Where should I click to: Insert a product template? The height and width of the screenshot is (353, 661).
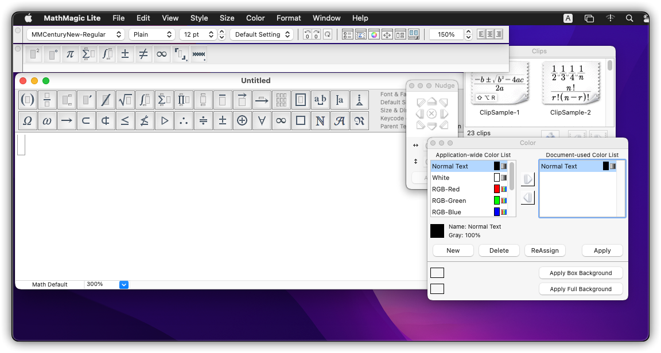point(184,100)
